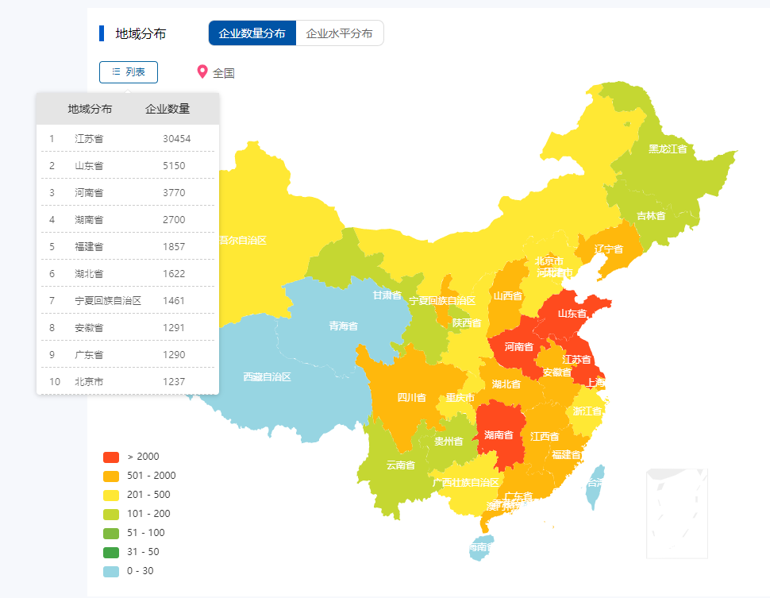Click 四川省 region on the map

[411, 397]
